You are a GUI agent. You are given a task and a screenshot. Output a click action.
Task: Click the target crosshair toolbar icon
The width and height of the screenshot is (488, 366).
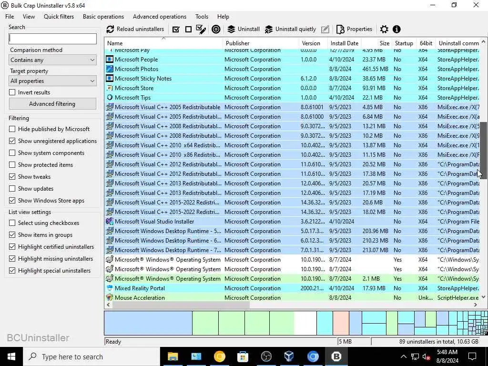coord(216,29)
